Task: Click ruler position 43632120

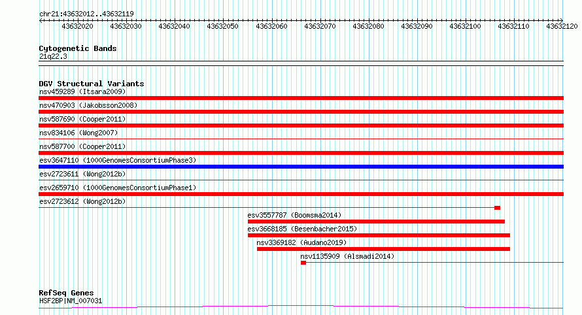Action: 562,26
